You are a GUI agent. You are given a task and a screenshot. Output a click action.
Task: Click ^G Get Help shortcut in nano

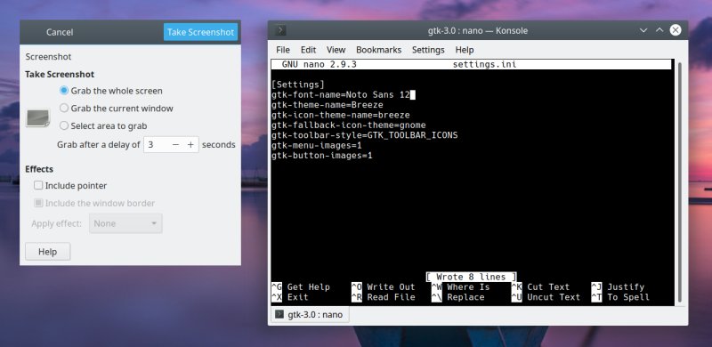click(x=301, y=287)
